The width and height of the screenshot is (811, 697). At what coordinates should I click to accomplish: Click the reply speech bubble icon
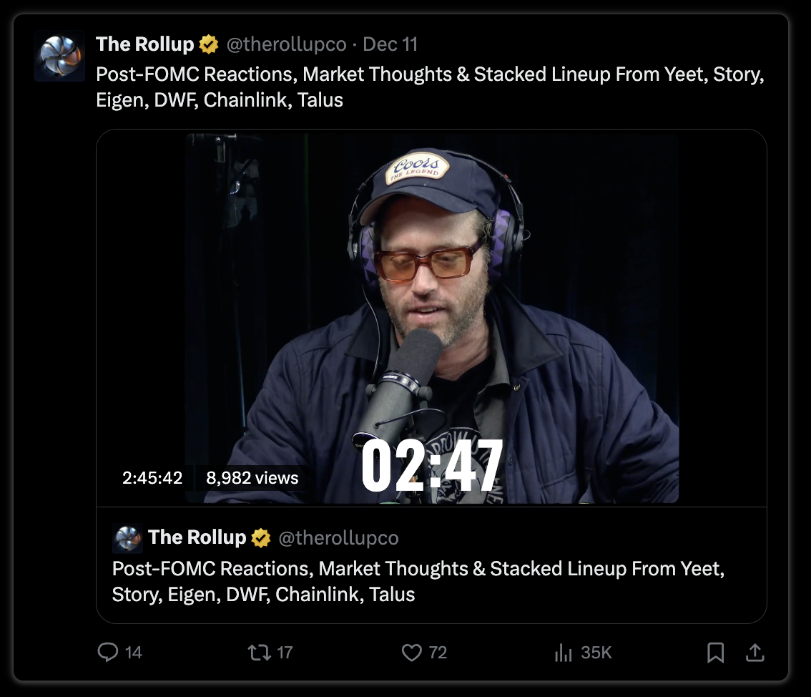[x=107, y=652]
